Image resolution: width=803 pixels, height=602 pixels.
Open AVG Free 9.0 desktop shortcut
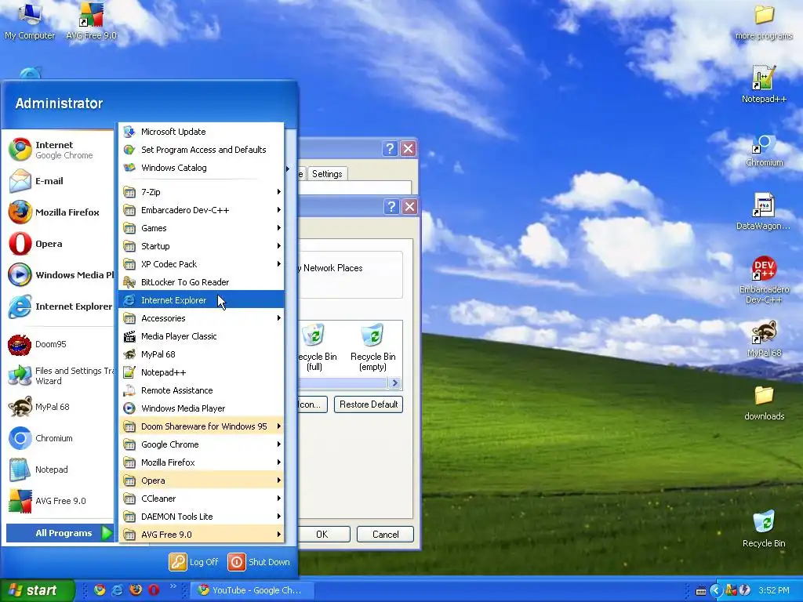[91, 21]
